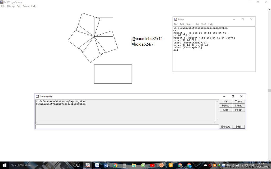
Task: Open the Windows Start menu
Action: 4,165
